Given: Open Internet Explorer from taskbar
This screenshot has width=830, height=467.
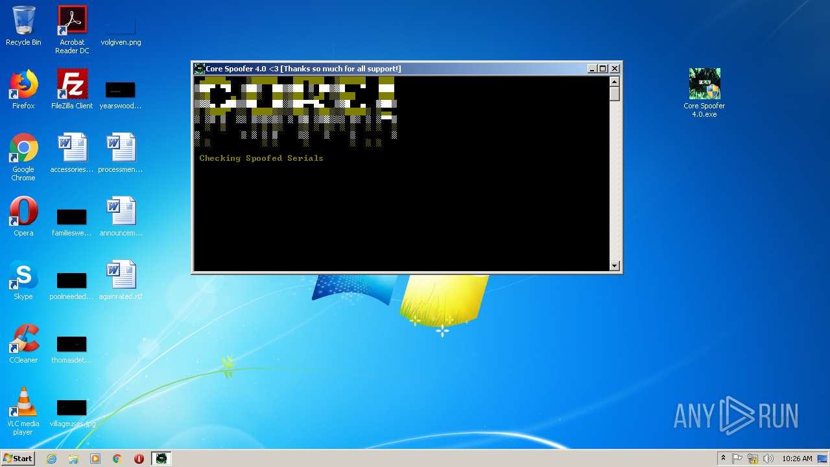Looking at the screenshot, I should point(52,459).
